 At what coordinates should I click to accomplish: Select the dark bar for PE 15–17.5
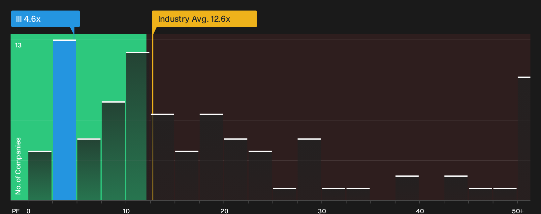pyautogui.click(x=187, y=175)
